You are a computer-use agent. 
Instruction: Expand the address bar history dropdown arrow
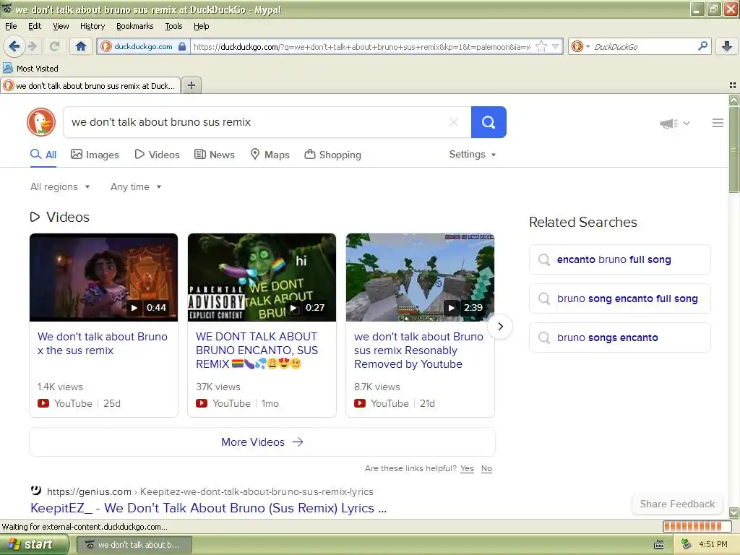click(x=556, y=46)
